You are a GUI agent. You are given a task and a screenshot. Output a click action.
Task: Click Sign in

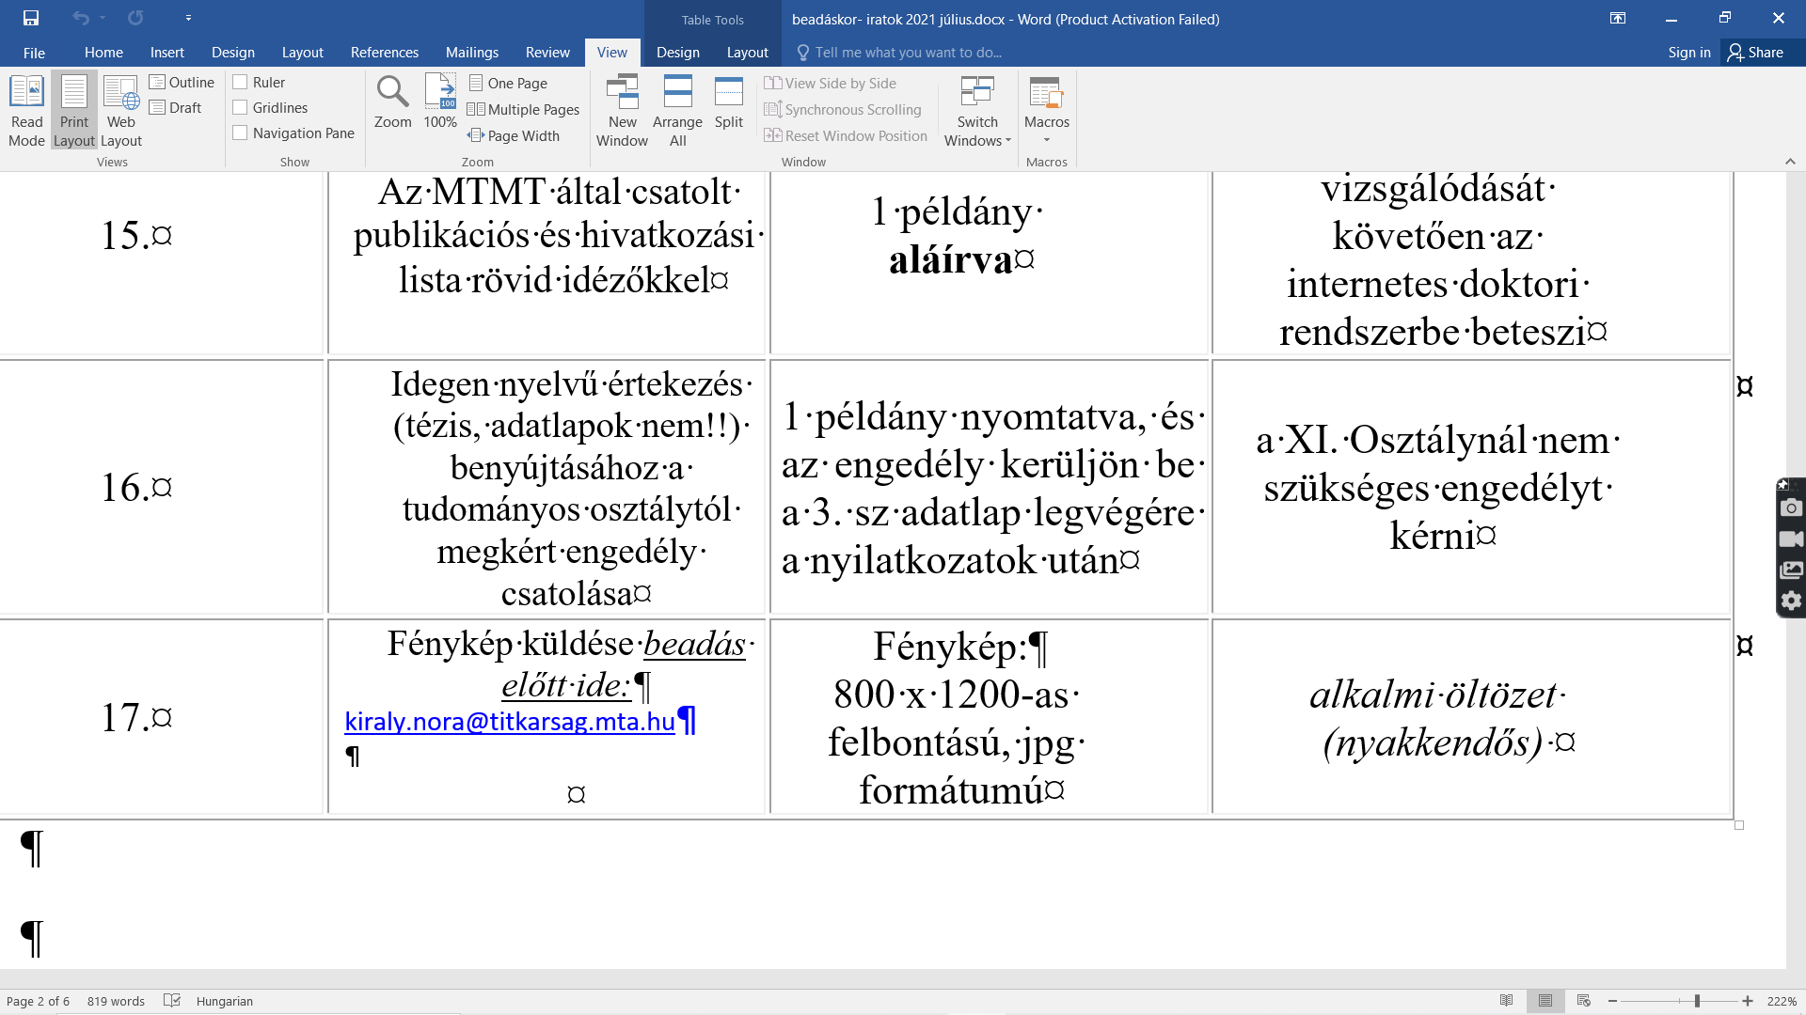coord(1688,53)
